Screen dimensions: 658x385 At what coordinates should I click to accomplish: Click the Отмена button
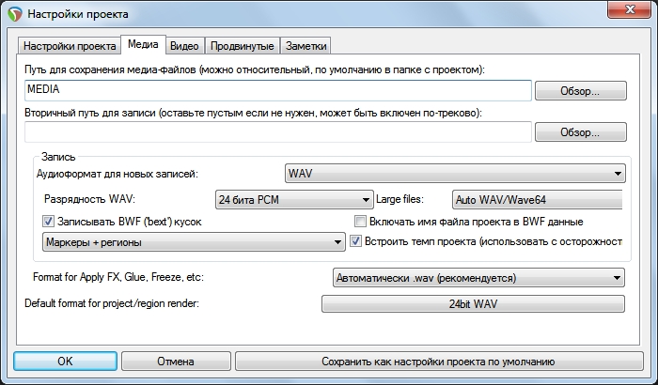(x=176, y=362)
